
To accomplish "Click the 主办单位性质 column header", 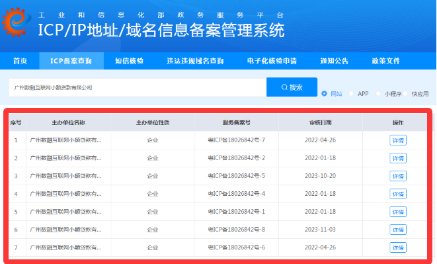I will [x=153, y=122].
